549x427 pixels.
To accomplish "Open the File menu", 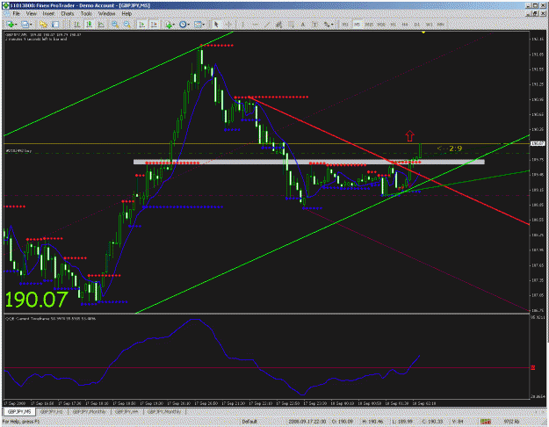I will [x=16, y=14].
